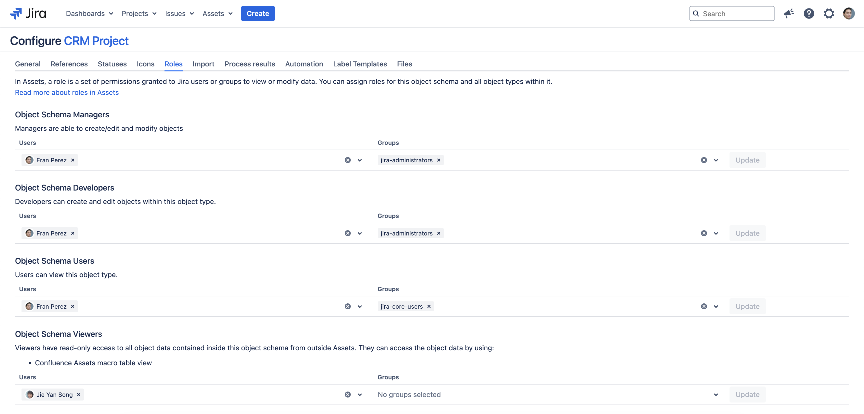The image size is (864, 414).
Task: Expand Viewers groups dropdown
Action: [716, 395]
